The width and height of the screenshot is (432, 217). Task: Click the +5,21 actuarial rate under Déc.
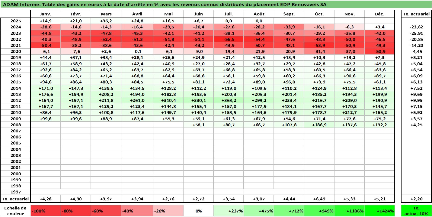pos(379,199)
